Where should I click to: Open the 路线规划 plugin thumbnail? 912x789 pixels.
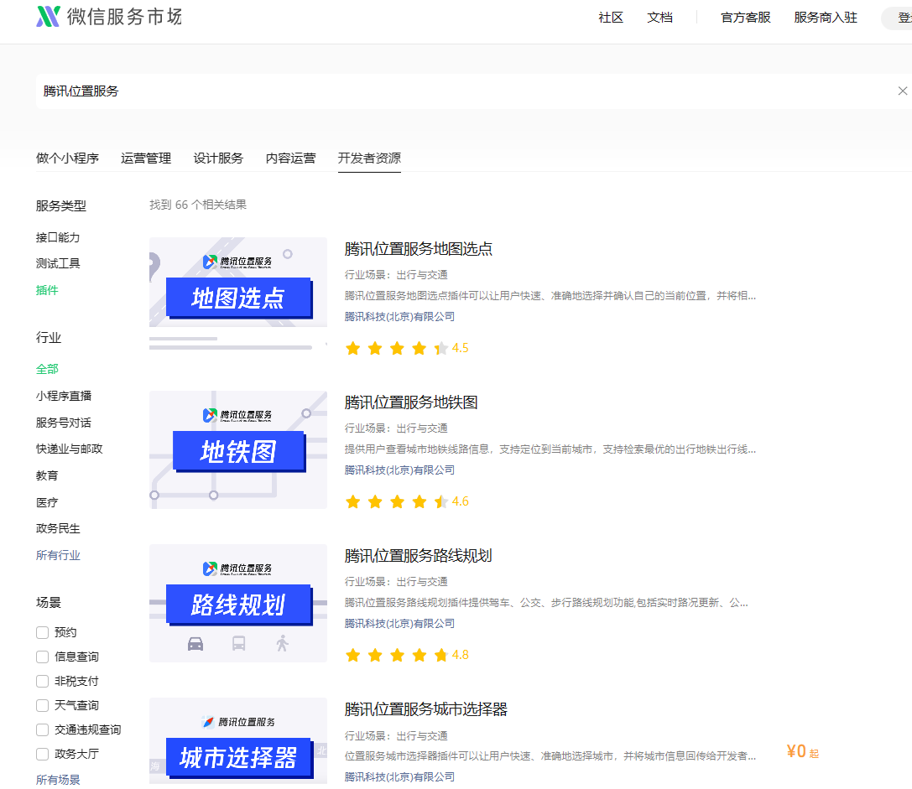[238, 604]
